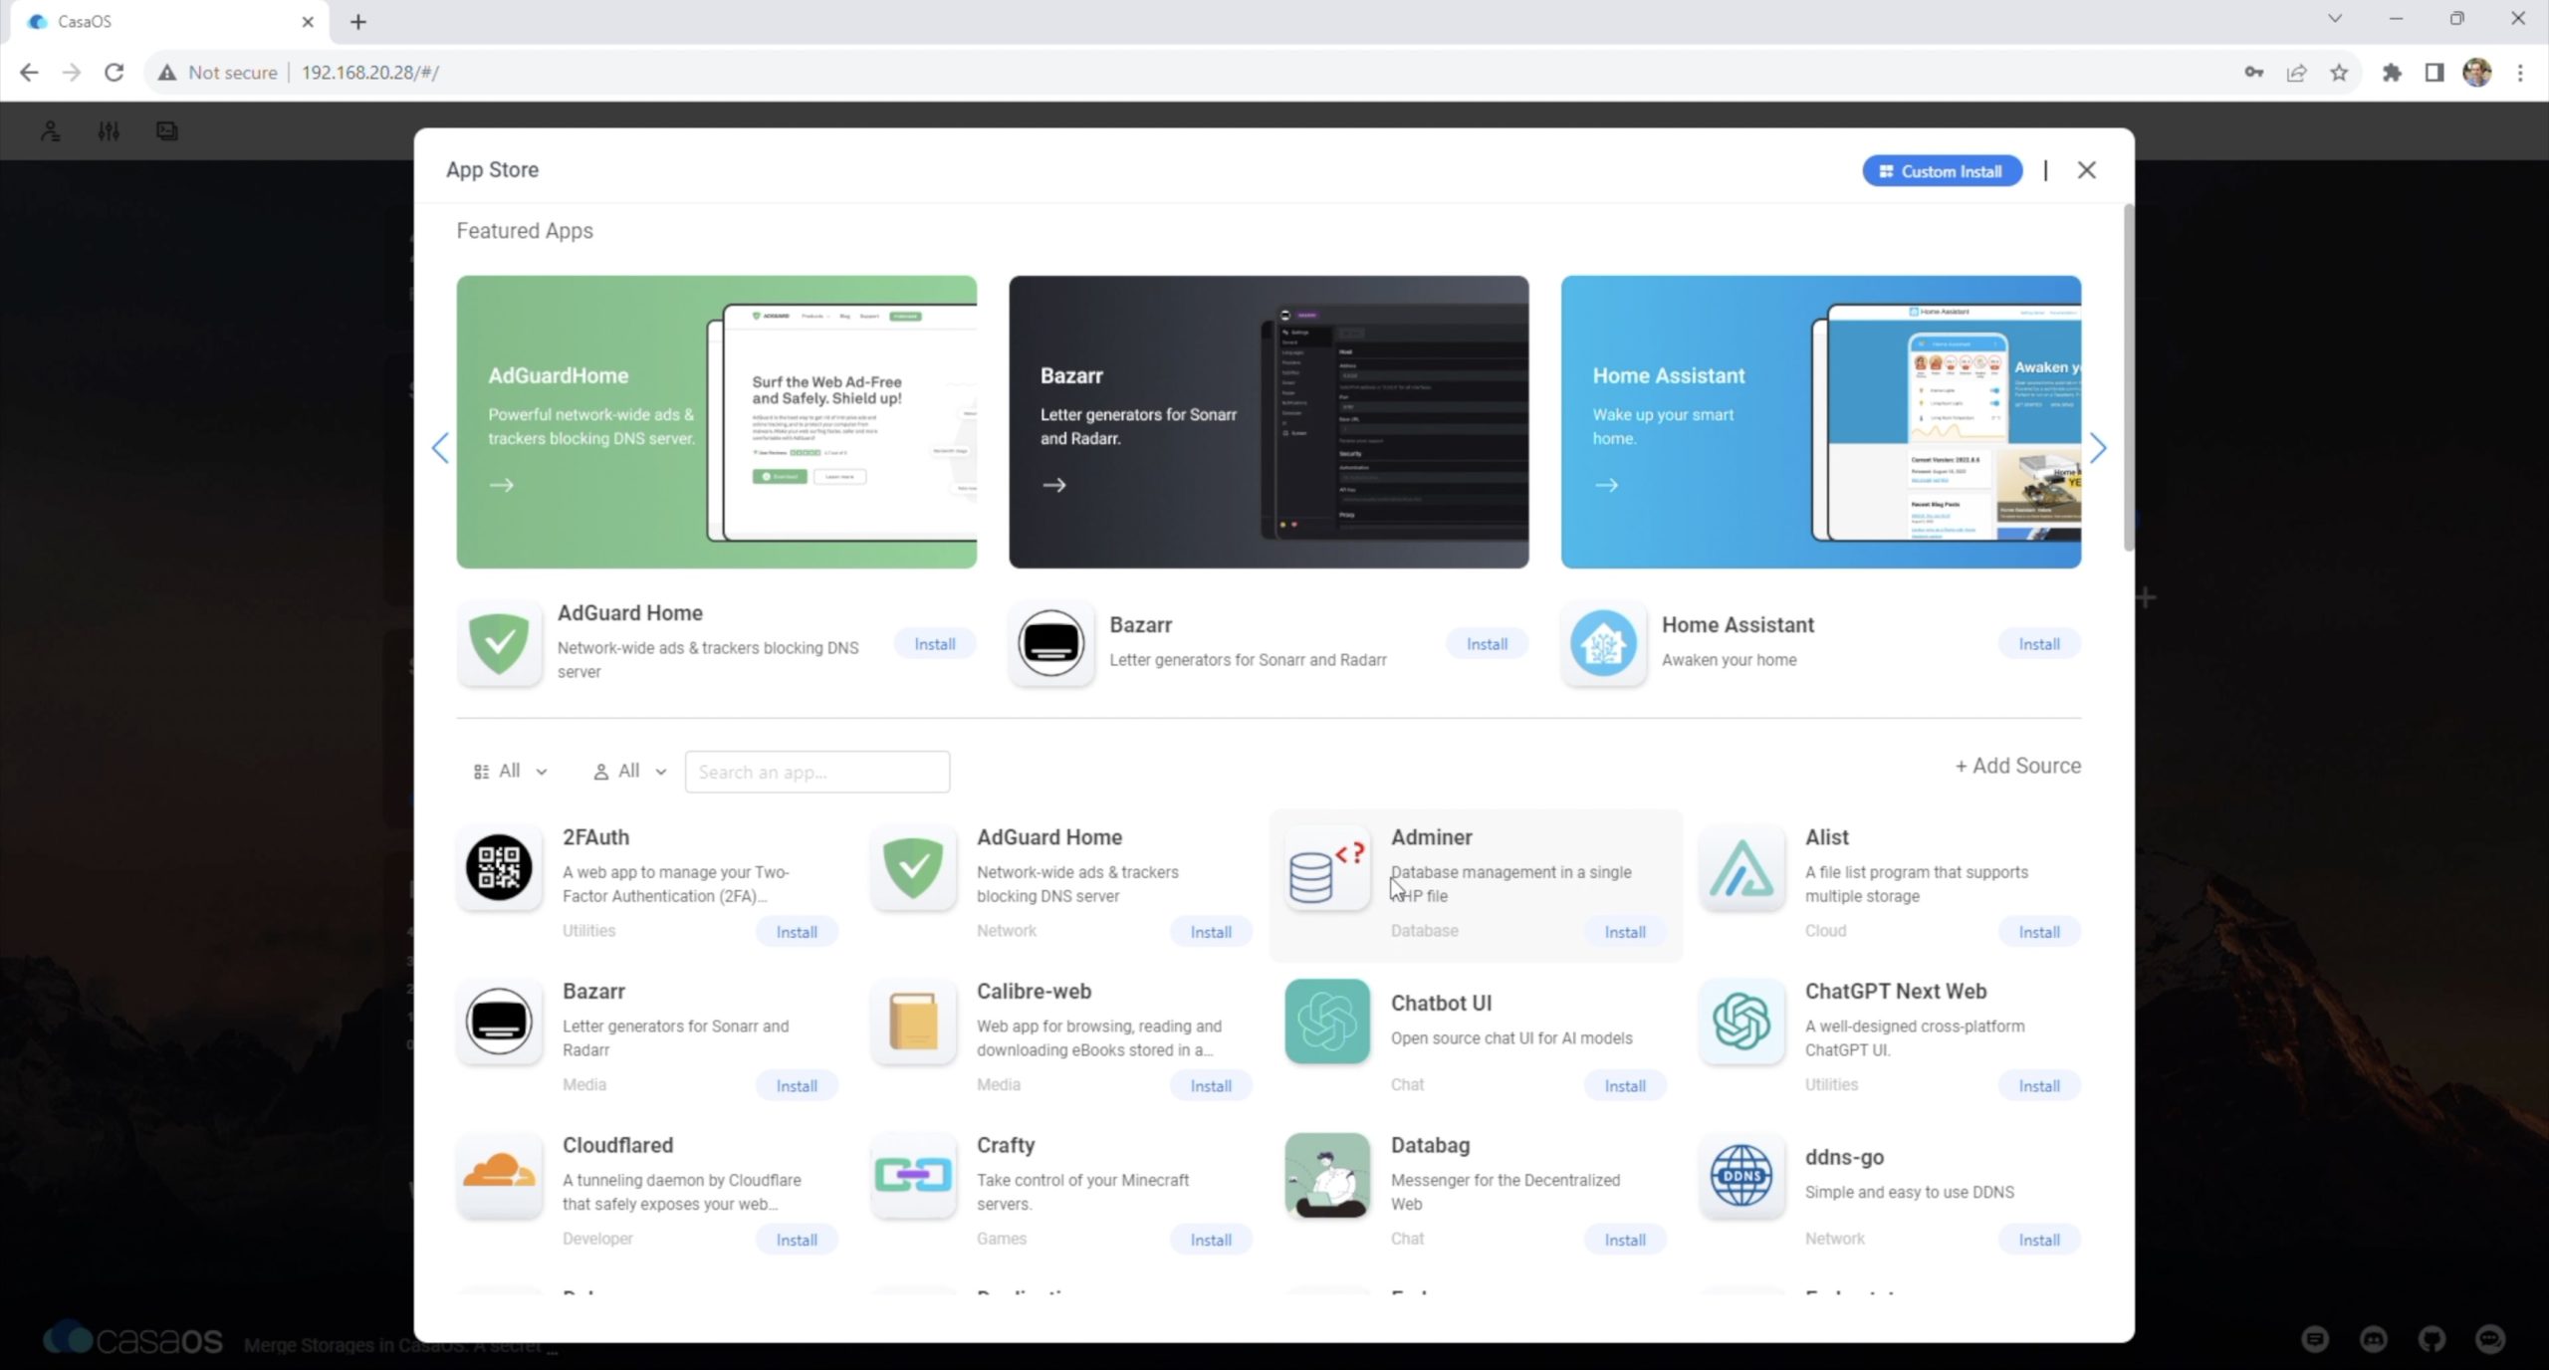Open the Calibre-web book icon
The width and height of the screenshot is (2549, 1370).
click(x=913, y=1022)
